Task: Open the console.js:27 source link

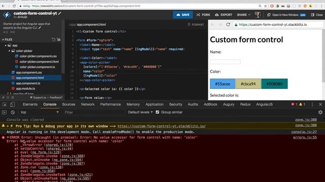Action: (x=304, y=132)
